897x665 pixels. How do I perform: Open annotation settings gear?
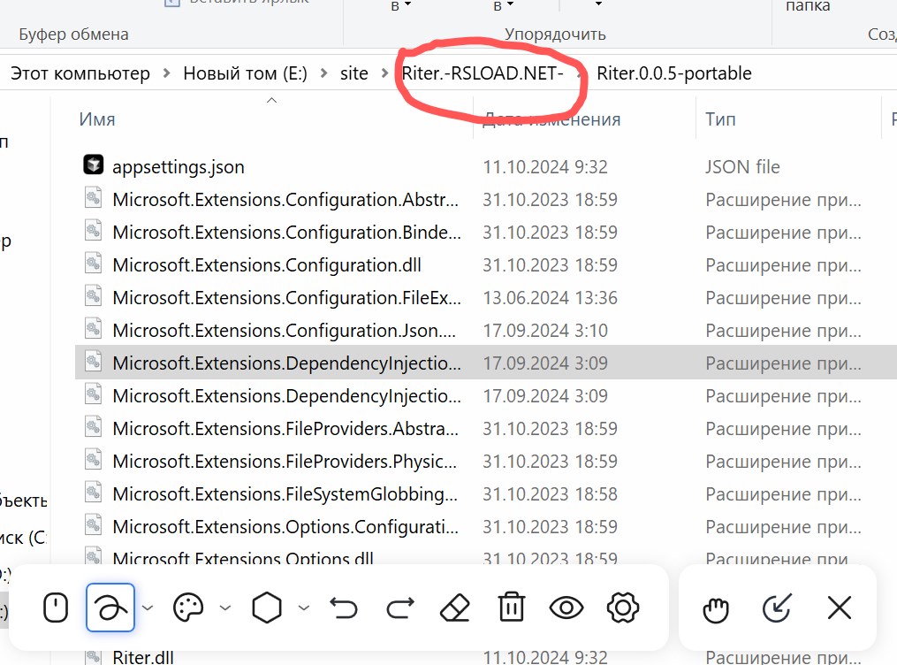click(623, 608)
